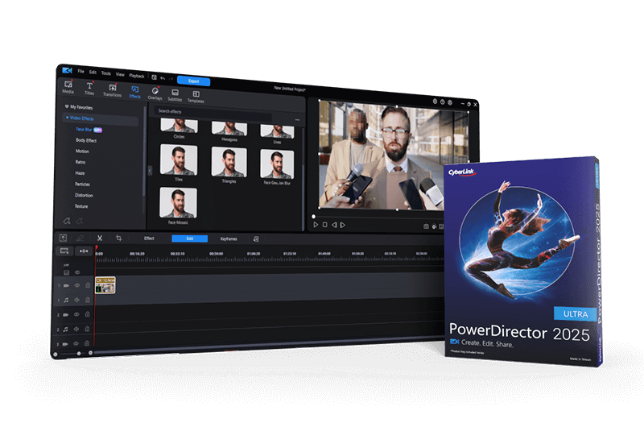The height and width of the screenshot is (423, 644).
Task: Click the Effect button on timeline toolbar
Action: click(149, 238)
